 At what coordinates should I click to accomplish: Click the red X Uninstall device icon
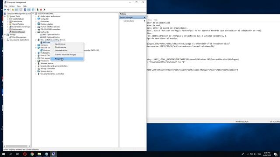(x=41, y=10)
